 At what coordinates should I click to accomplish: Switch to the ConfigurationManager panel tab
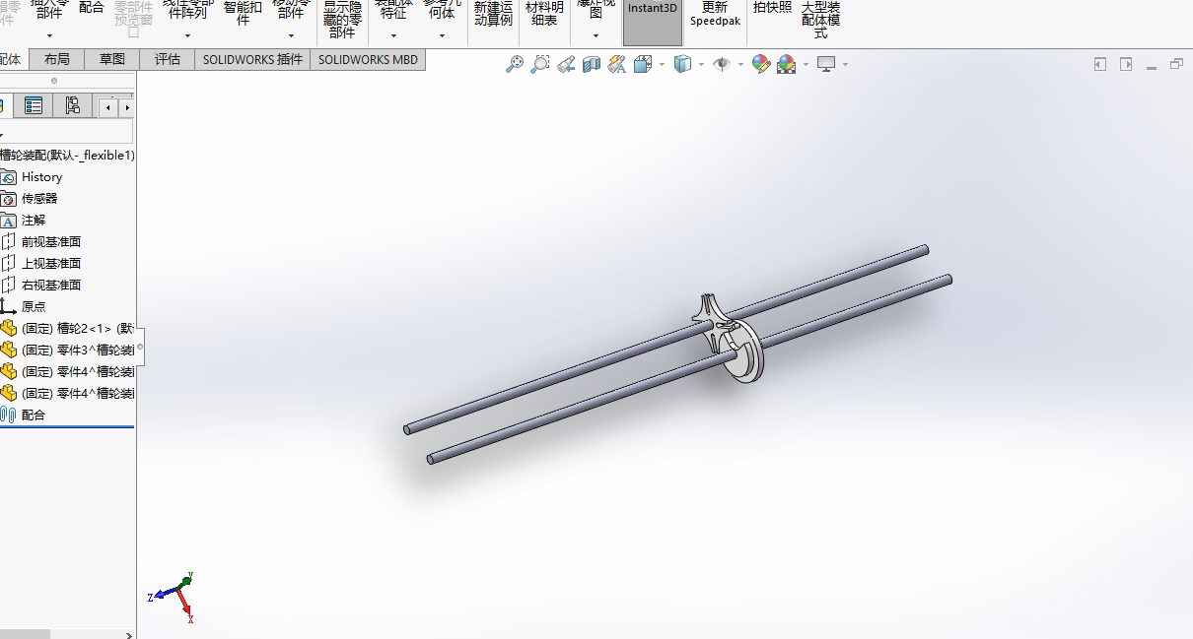coord(73,105)
